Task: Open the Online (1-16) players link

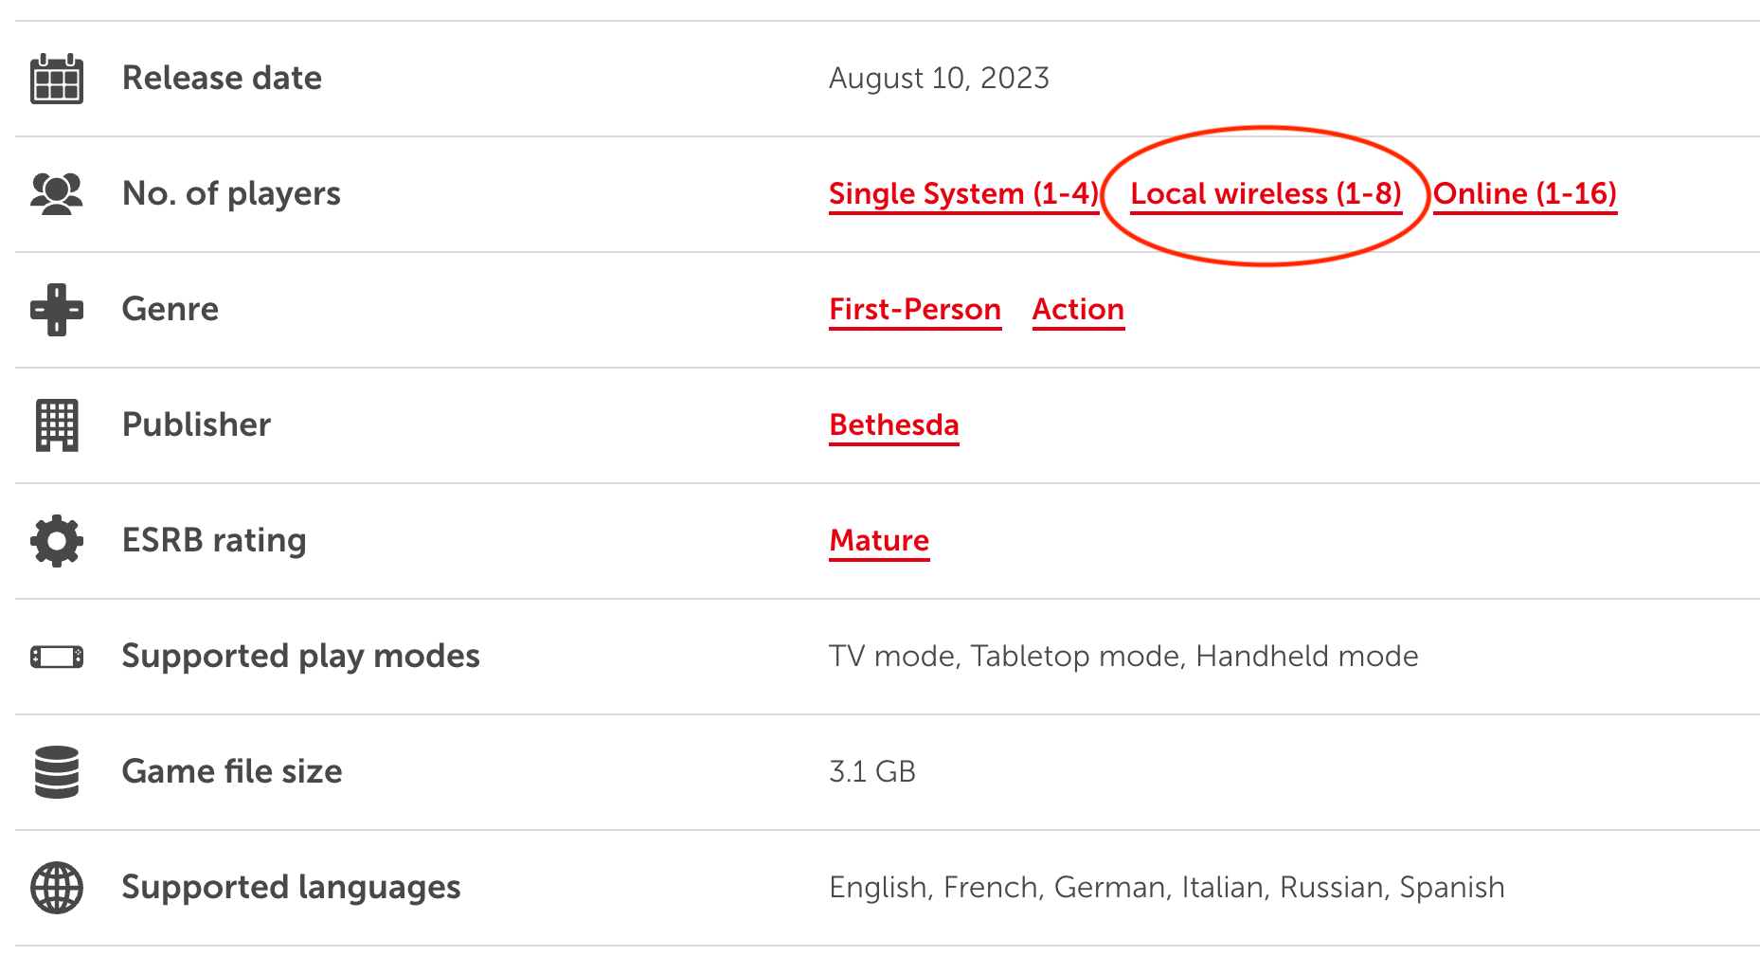Action: coord(1524,194)
